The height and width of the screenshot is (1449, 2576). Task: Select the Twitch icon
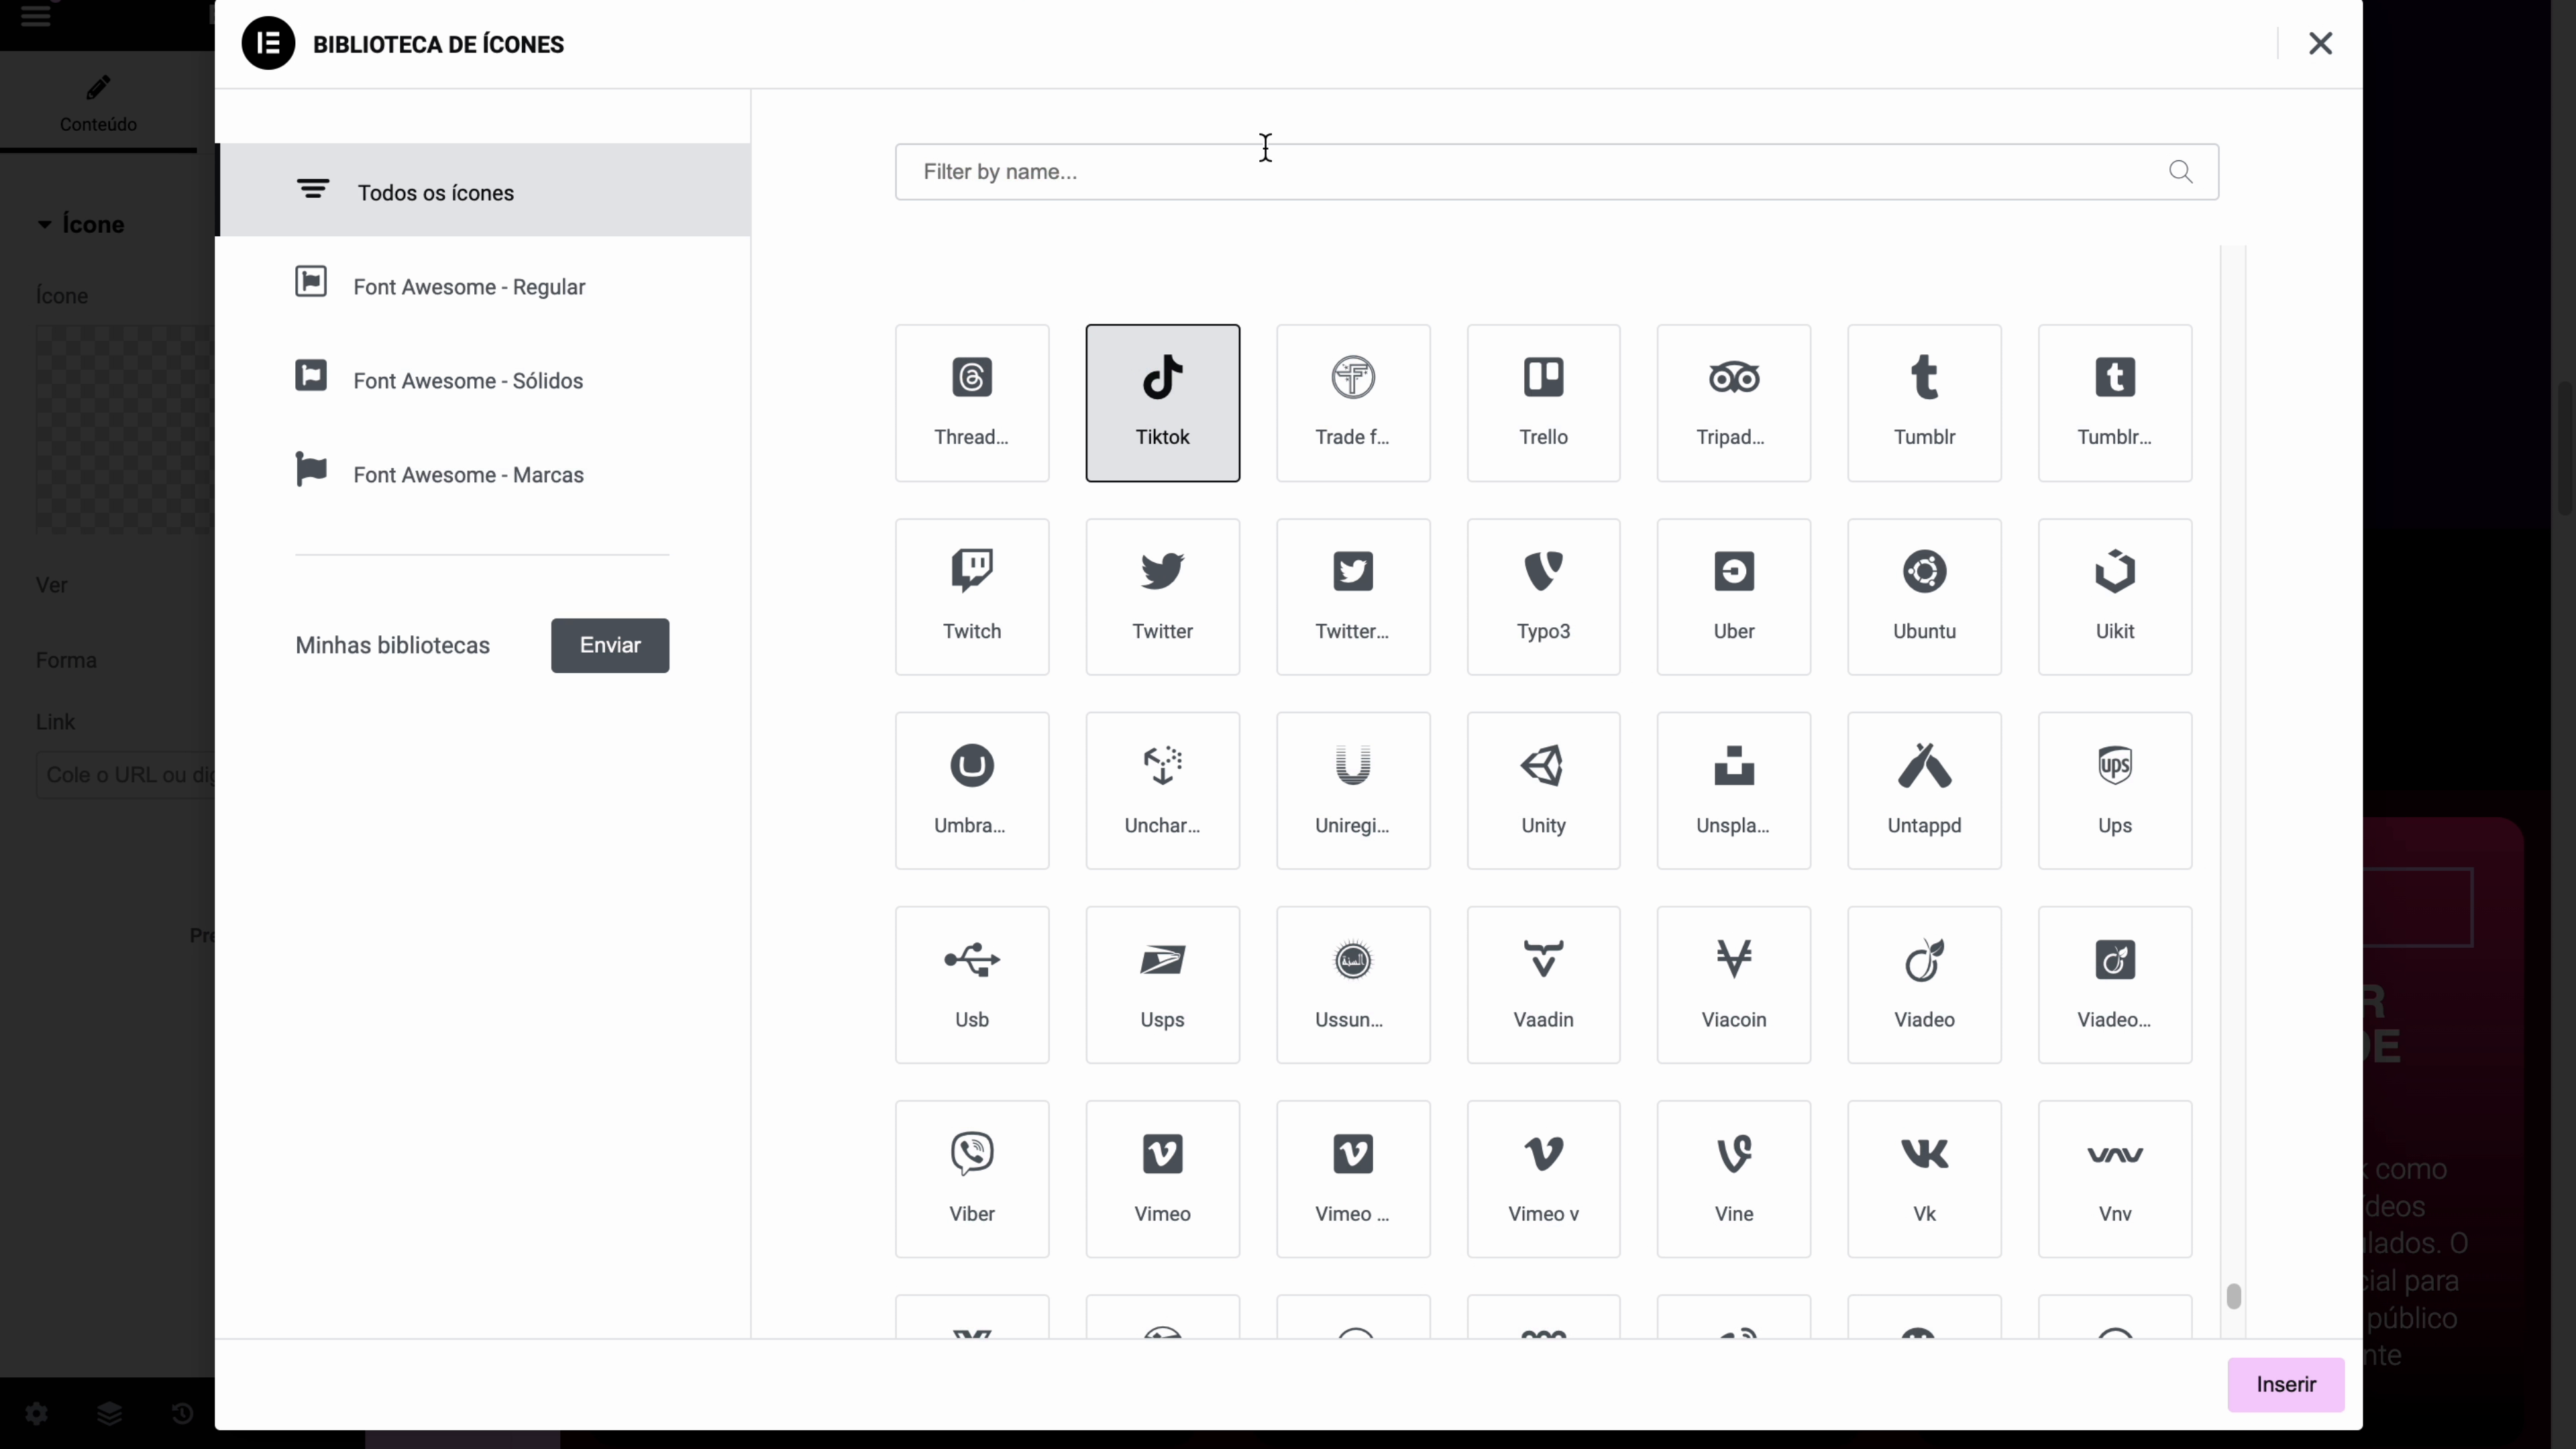971,595
